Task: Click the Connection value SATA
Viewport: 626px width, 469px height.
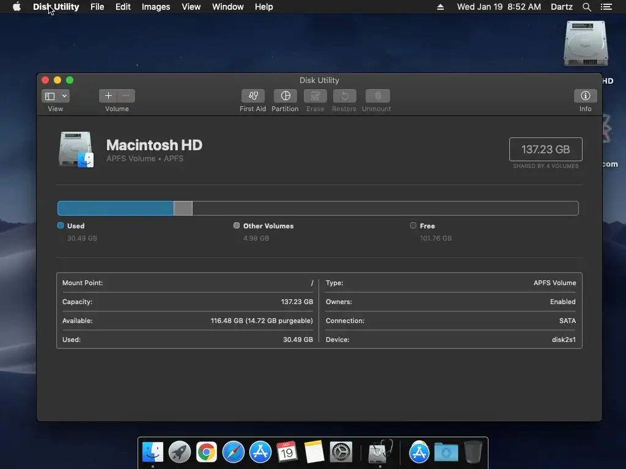Action: [x=567, y=321]
